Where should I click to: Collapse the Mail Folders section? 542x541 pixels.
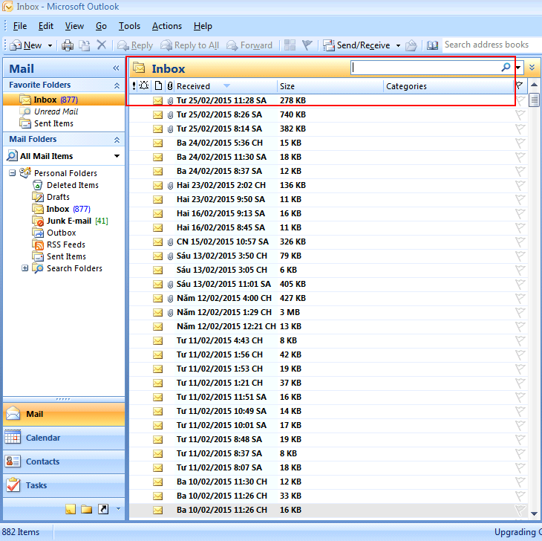(x=117, y=140)
